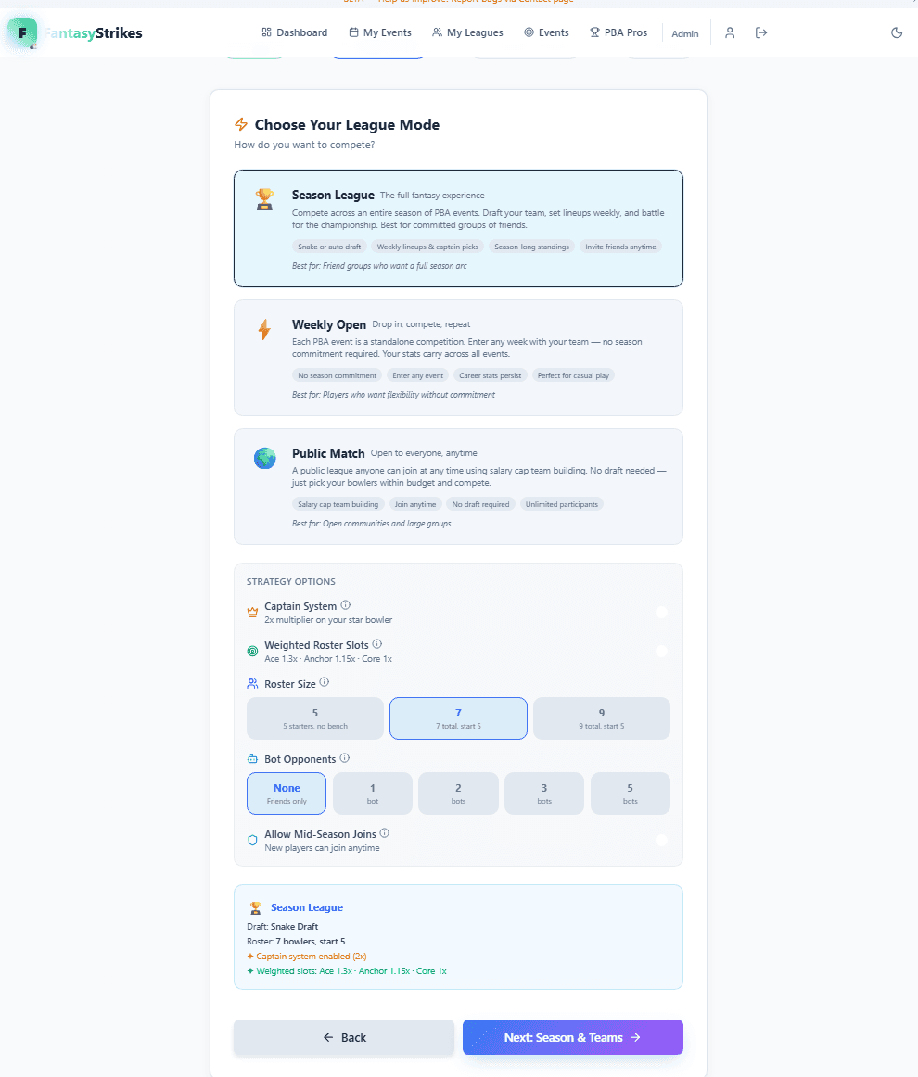The height and width of the screenshot is (1077, 918).
Task: Click the logout arrow icon
Action: click(760, 32)
